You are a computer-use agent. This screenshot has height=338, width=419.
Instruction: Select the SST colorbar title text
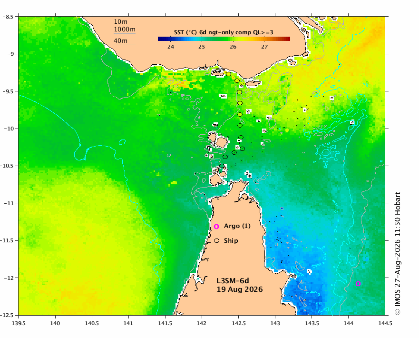pos(224,32)
